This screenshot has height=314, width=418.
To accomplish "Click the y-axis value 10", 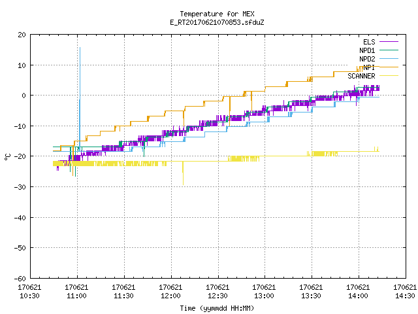I will point(22,65).
